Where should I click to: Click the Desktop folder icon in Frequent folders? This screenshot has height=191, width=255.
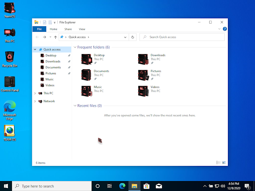(86, 59)
